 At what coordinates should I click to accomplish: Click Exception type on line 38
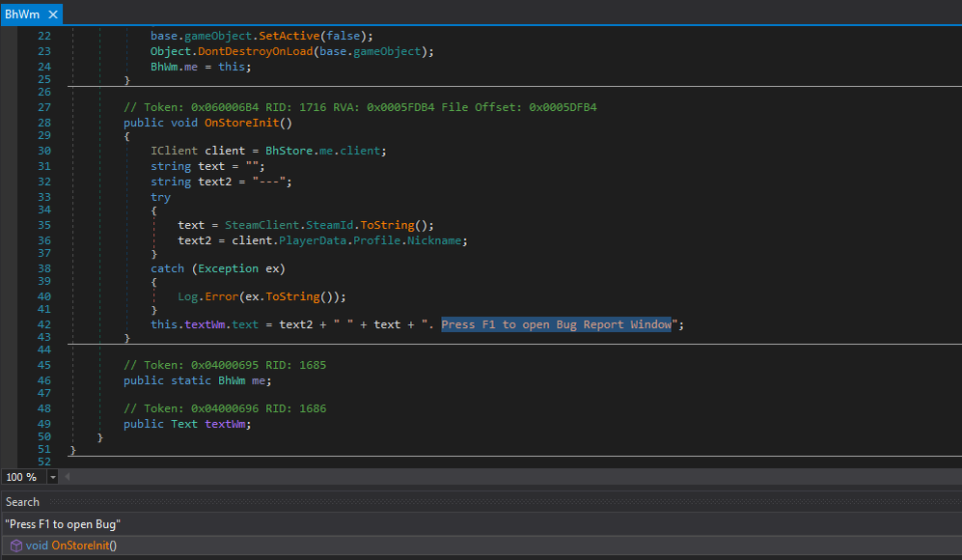click(x=229, y=269)
